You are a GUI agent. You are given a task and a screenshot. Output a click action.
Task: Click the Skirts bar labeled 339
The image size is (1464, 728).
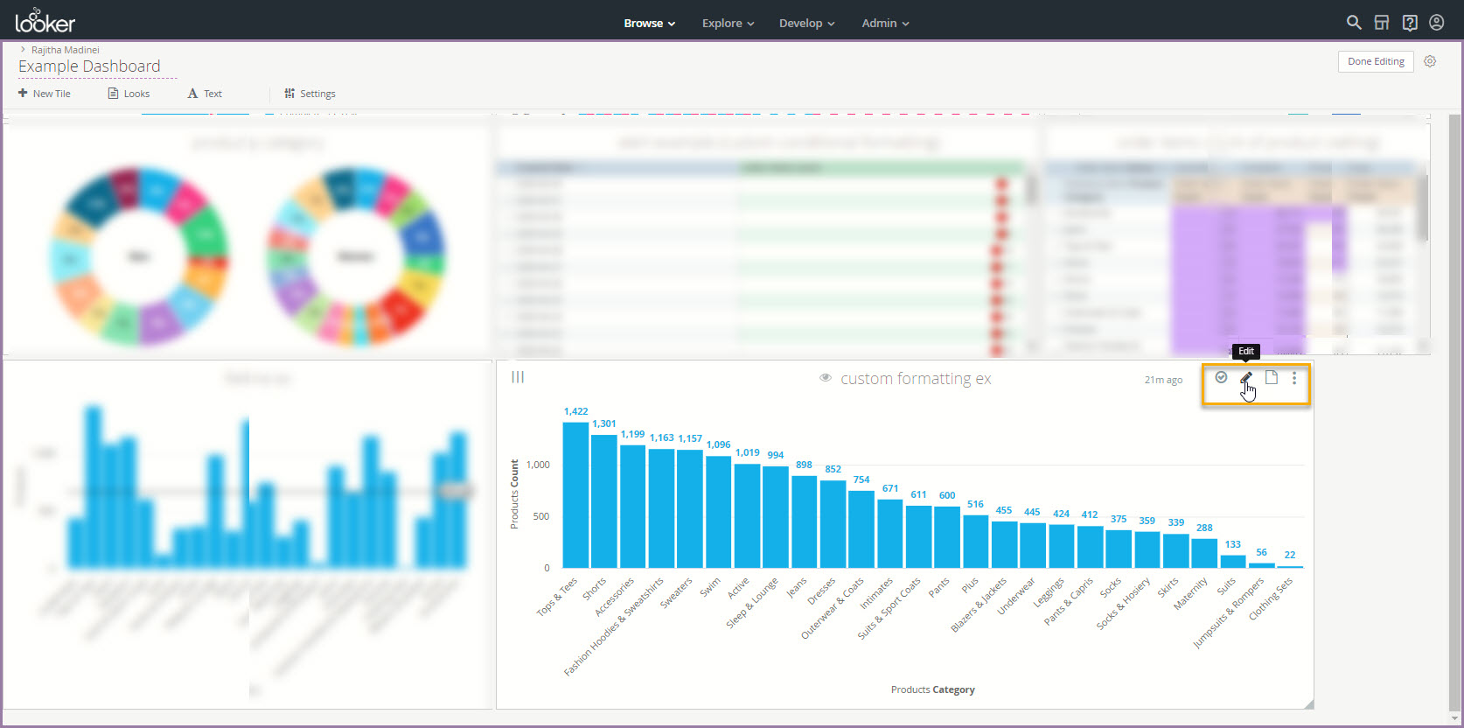[x=1175, y=550]
